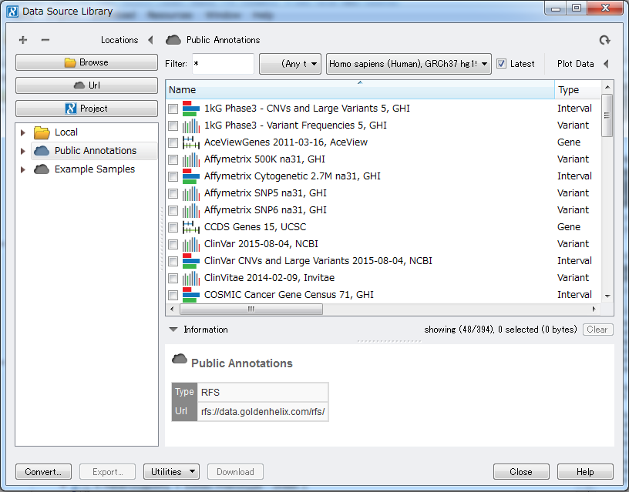Click the Browse button

tap(86, 62)
